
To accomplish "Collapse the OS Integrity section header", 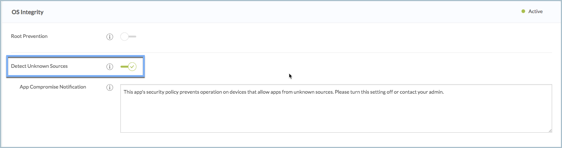I will click(281, 12).
